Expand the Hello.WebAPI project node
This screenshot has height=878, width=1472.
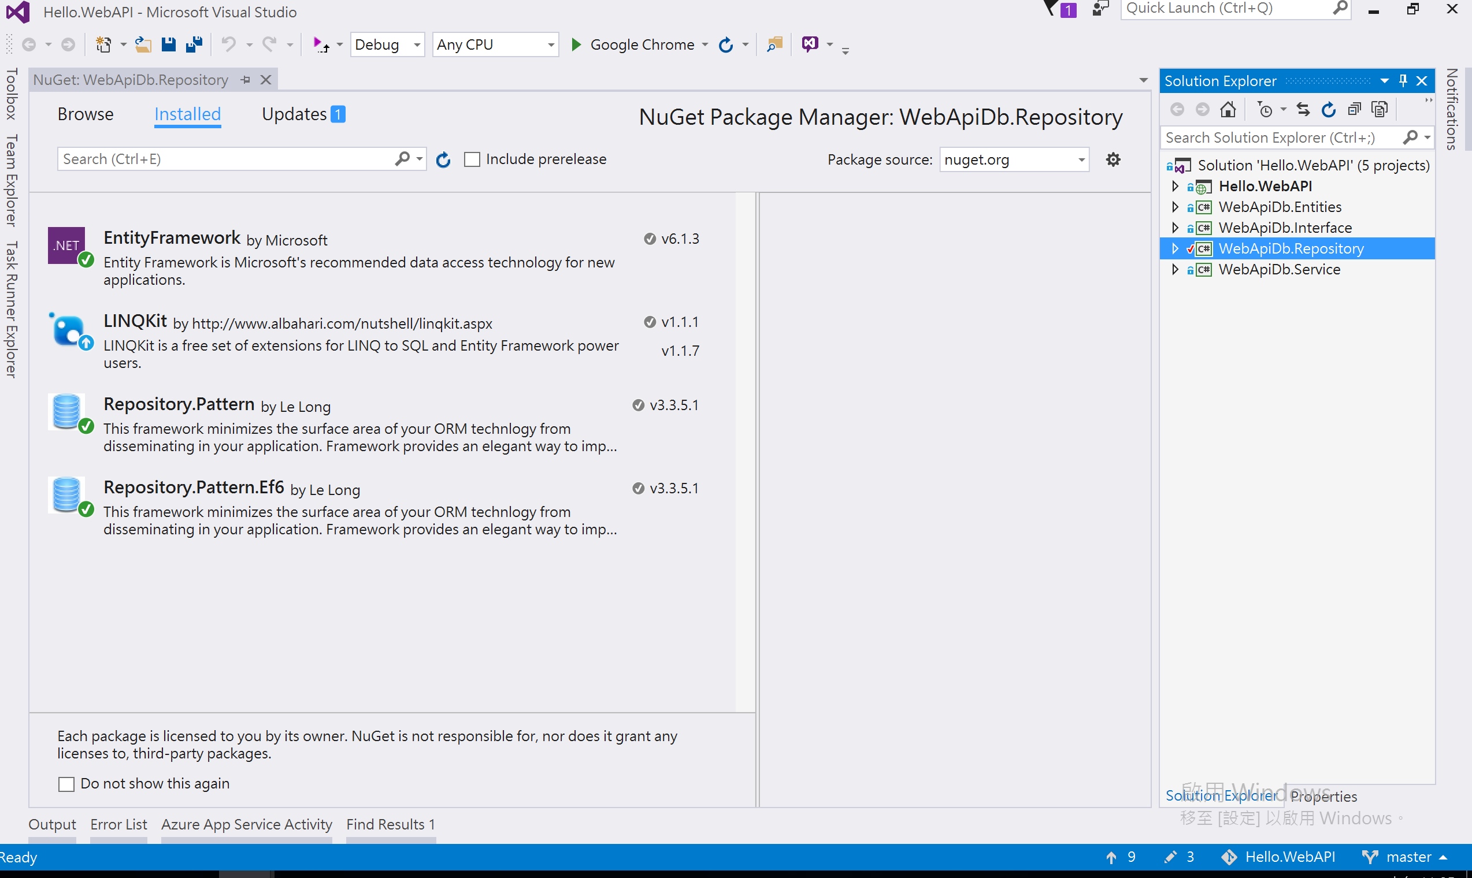[x=1175, y=186]
